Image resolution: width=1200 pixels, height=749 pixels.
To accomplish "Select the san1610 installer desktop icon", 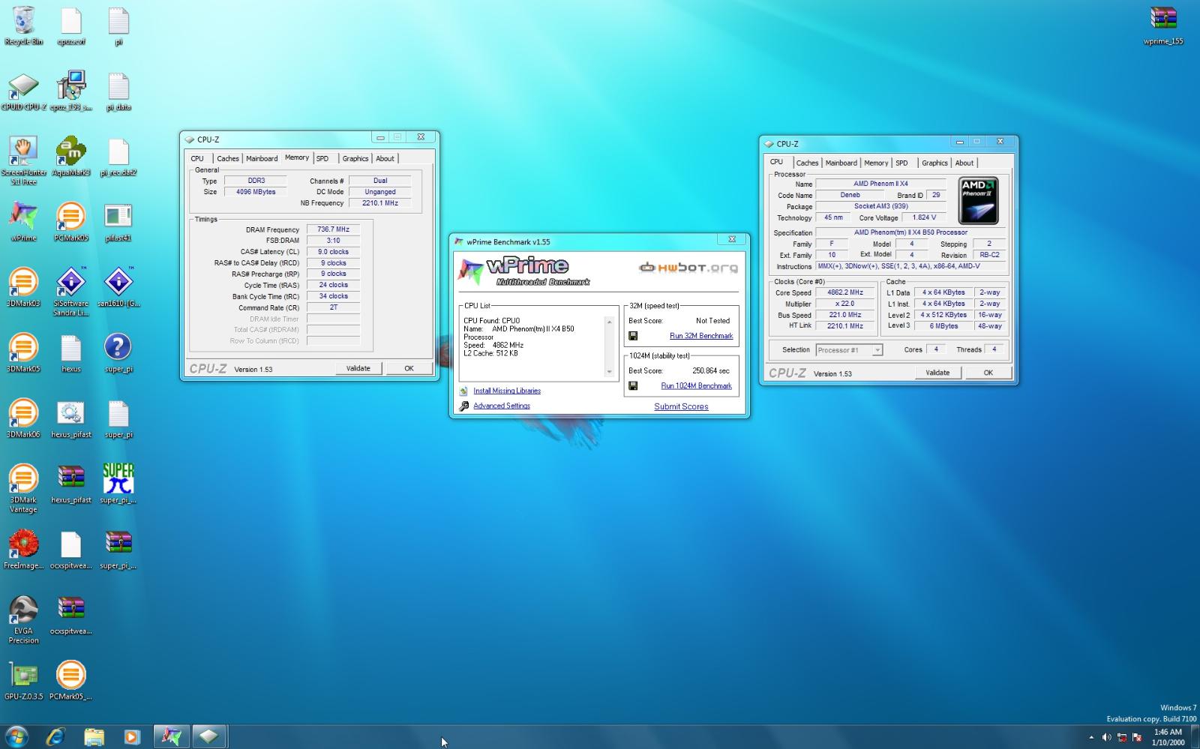I will click(x=118, y=287).
